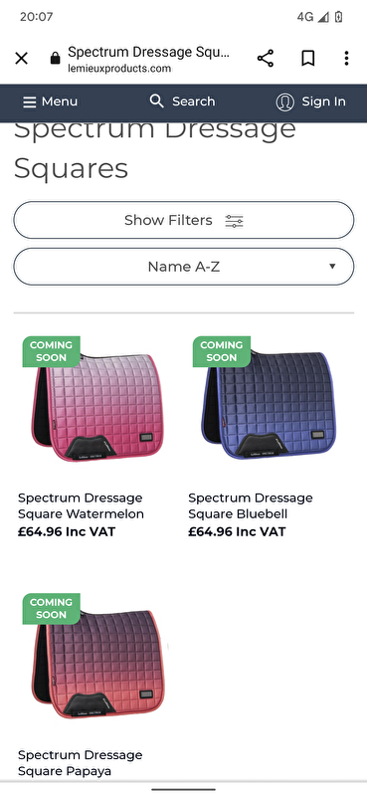Open the Show Filters button
The image size is (367, 796).
[x=183, y=220]
